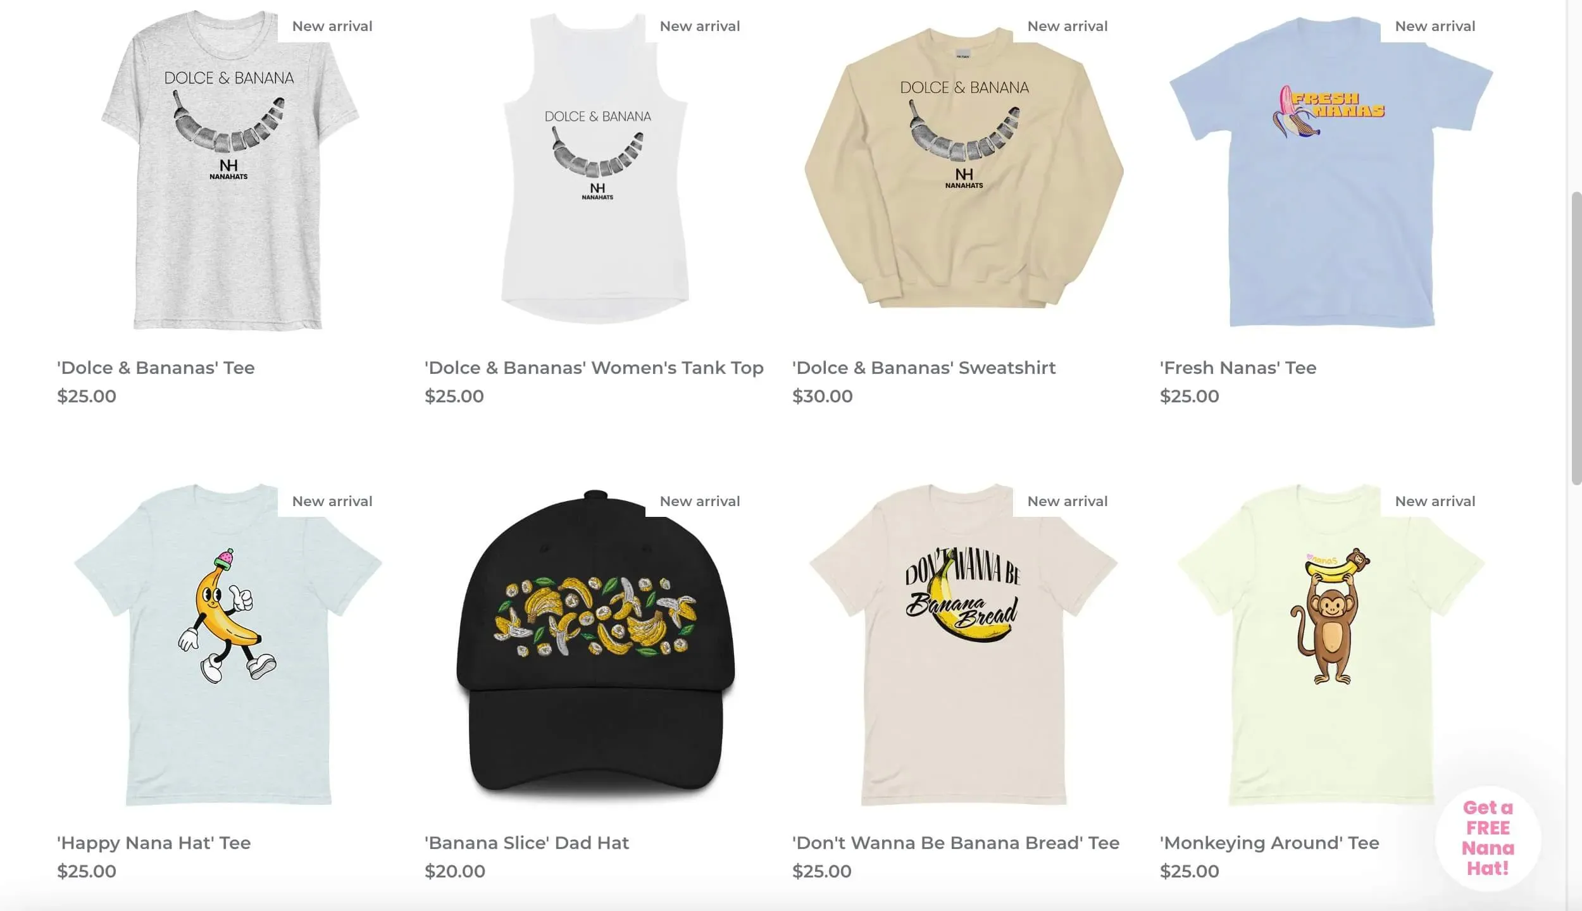View the black Banana Slice dad hat image
Image resolution: width=1582 pixels, height=911 pixels.
tap(596, 645)
